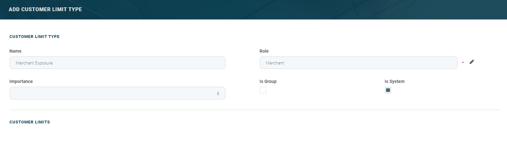Select the Role combo box showing Merchant

(x=358, y=63)
